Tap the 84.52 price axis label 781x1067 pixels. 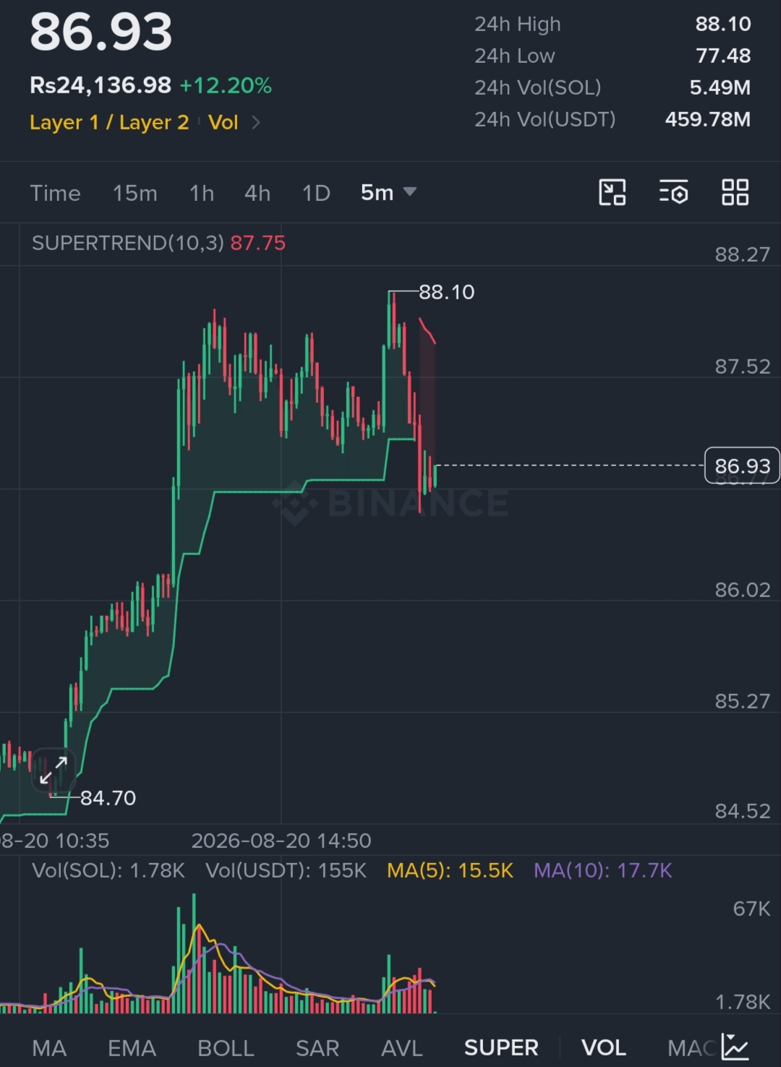742,811
